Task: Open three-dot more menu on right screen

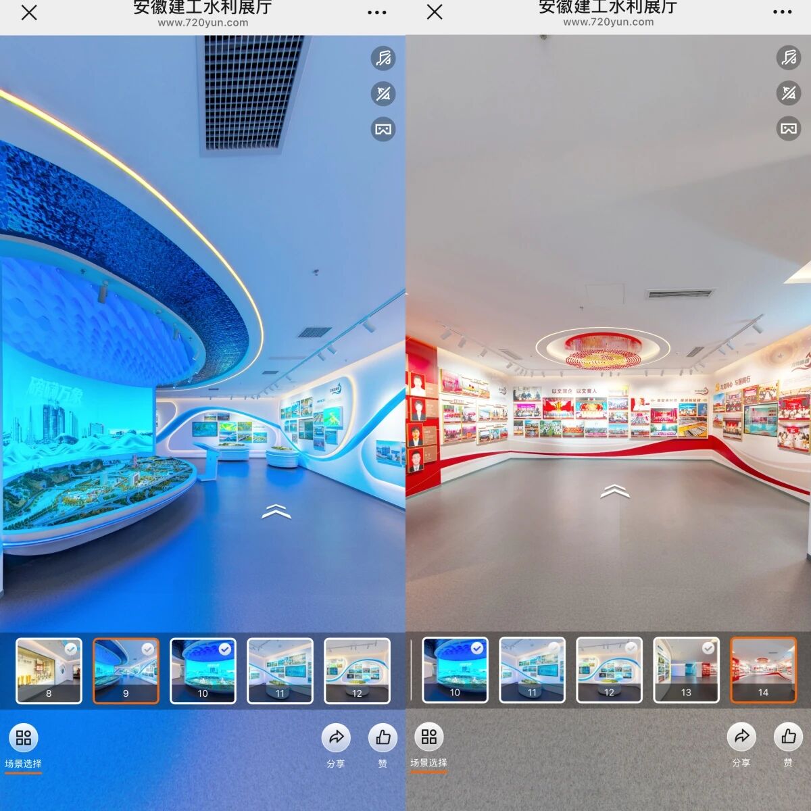Action: click(782, 12)
